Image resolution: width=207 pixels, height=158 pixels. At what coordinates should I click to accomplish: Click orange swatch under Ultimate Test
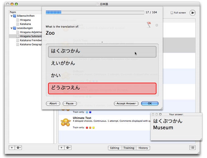click(90, 128)
